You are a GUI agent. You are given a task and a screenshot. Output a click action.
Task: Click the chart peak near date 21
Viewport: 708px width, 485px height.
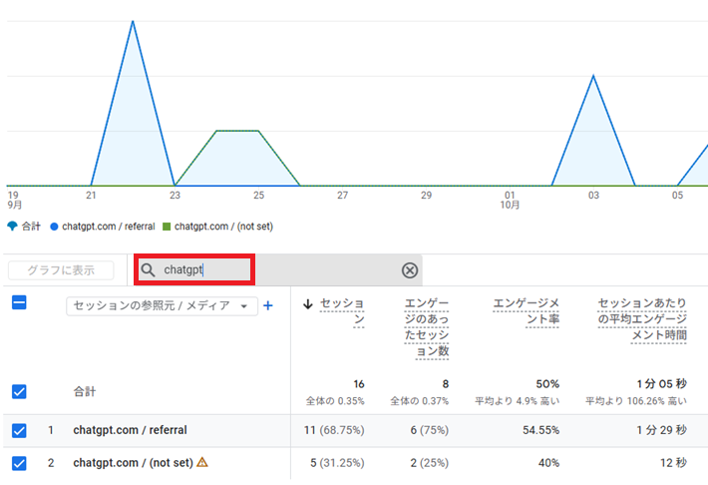[132, 21]
